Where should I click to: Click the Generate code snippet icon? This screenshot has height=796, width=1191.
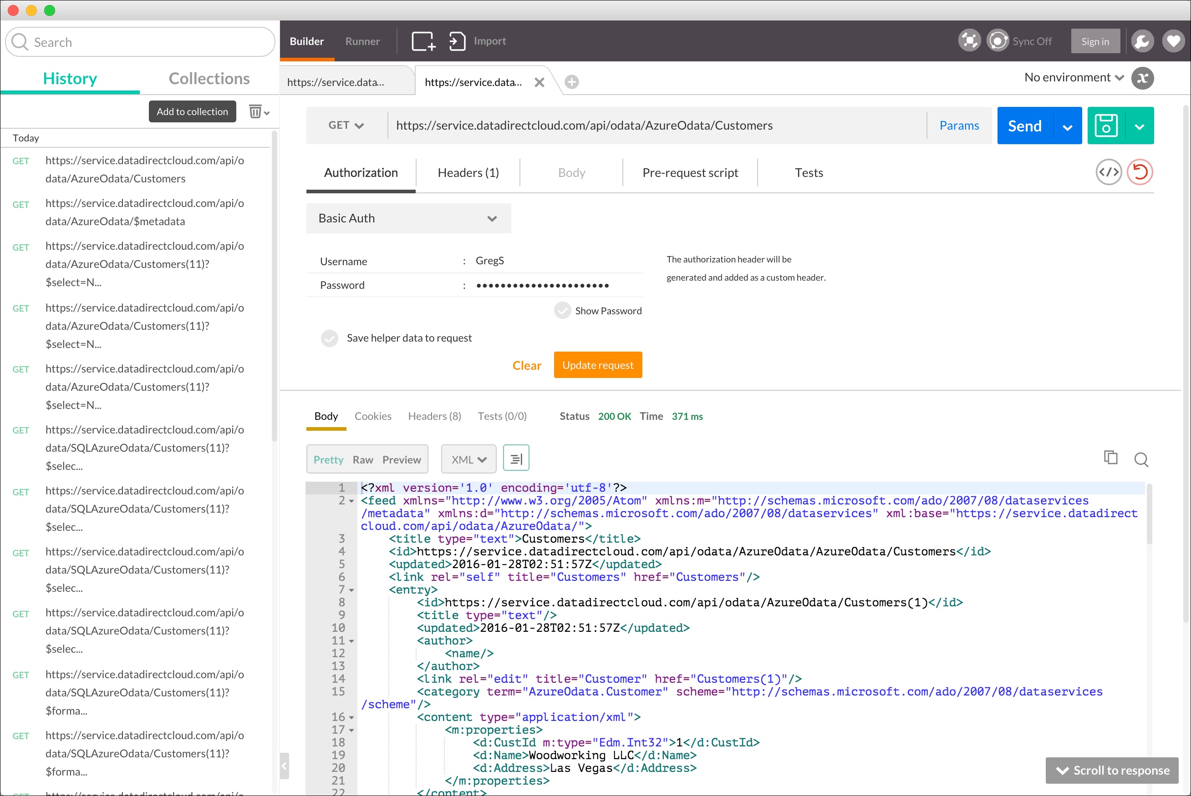point(1108,172)
